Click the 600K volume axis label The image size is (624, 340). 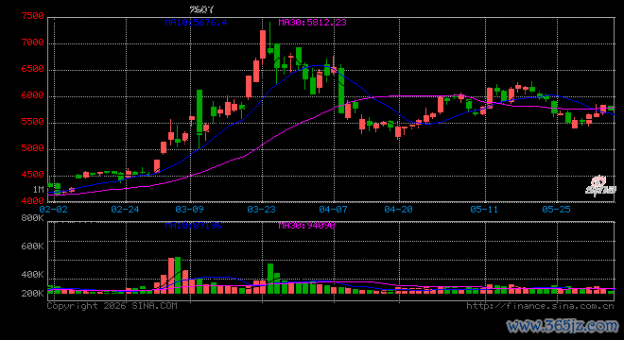33,246
